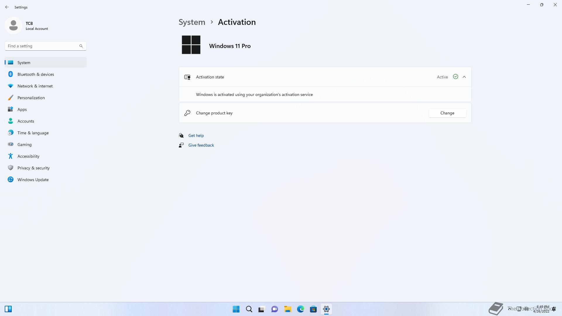The height and width of the screenshot is (316, 562).
Task: Launch Microsoft Edge from taskbar
Action: coord(300,309)
